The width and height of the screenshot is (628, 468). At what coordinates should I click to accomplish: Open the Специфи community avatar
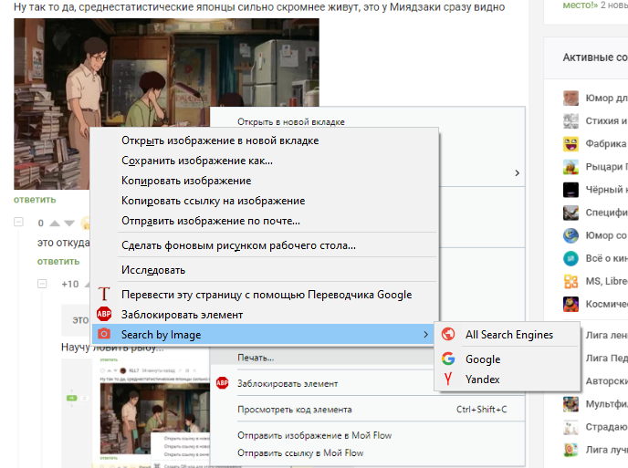tap(570, 213)
